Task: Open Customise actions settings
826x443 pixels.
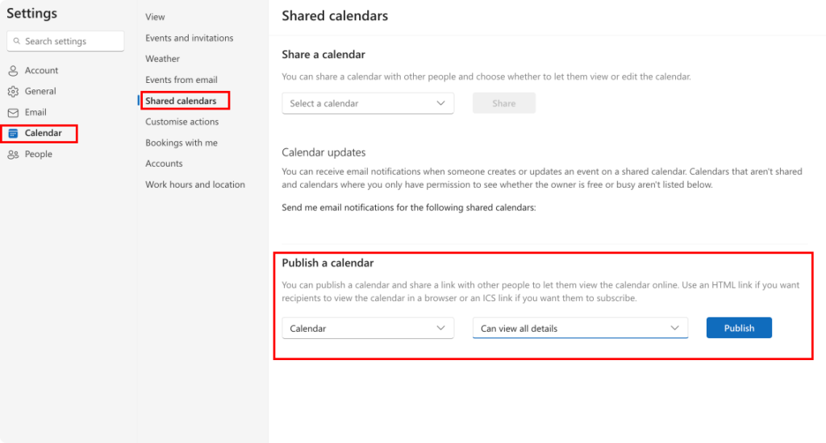Action: pos(181,122)
